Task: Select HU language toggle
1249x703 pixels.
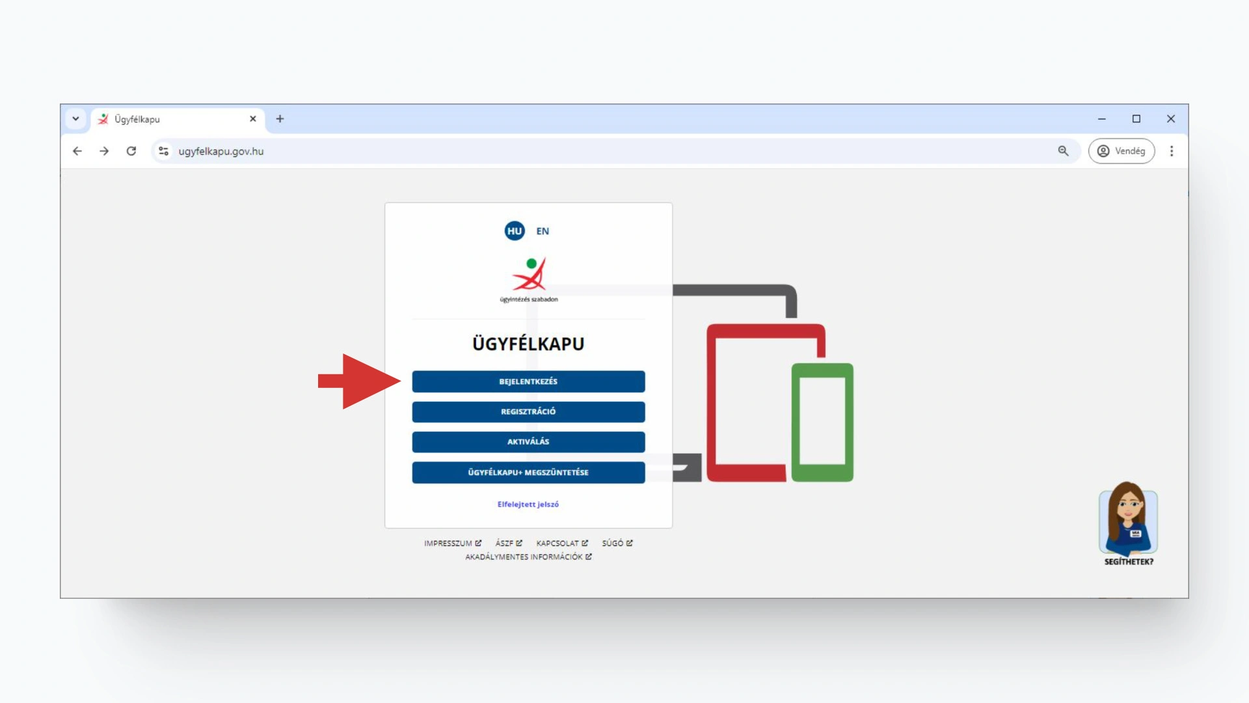Action: point(514,231)
